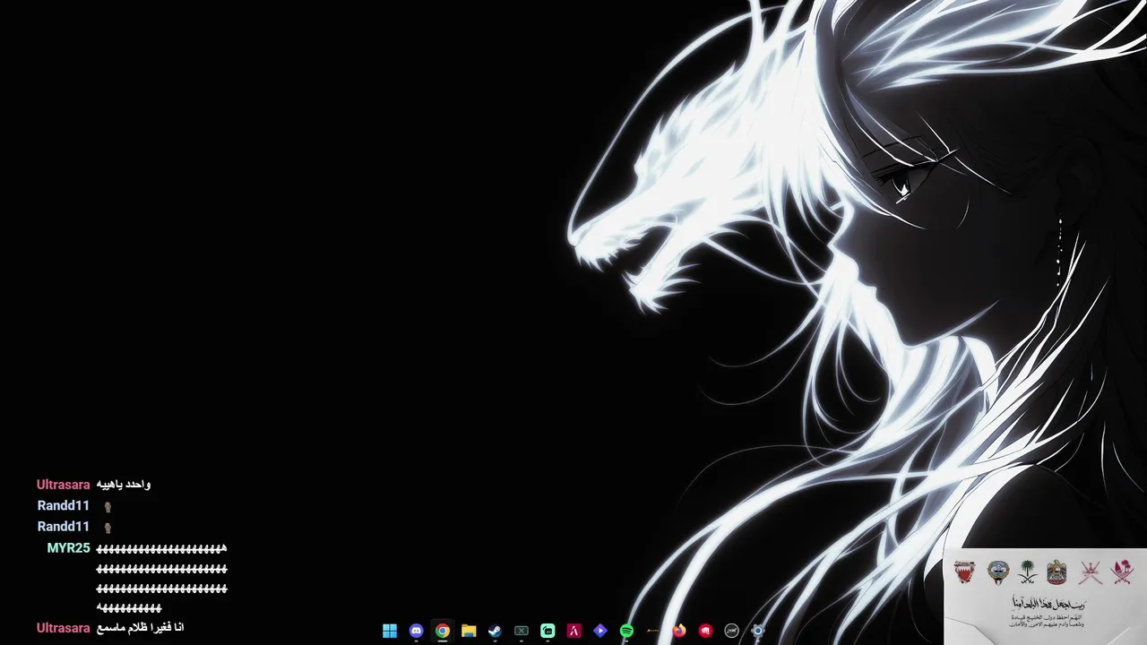1147x645 pixels.
Task: Open the red fist app icon
Action: point(705,631)
